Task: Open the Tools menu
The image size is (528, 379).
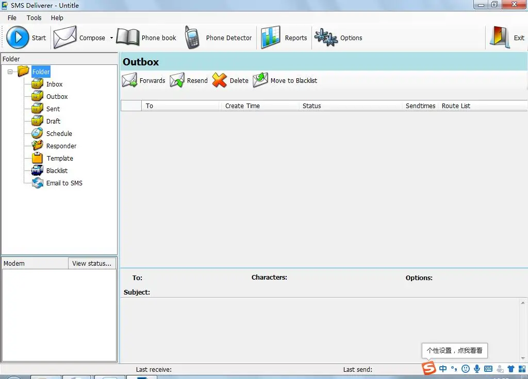Action: tap(34, 18)
